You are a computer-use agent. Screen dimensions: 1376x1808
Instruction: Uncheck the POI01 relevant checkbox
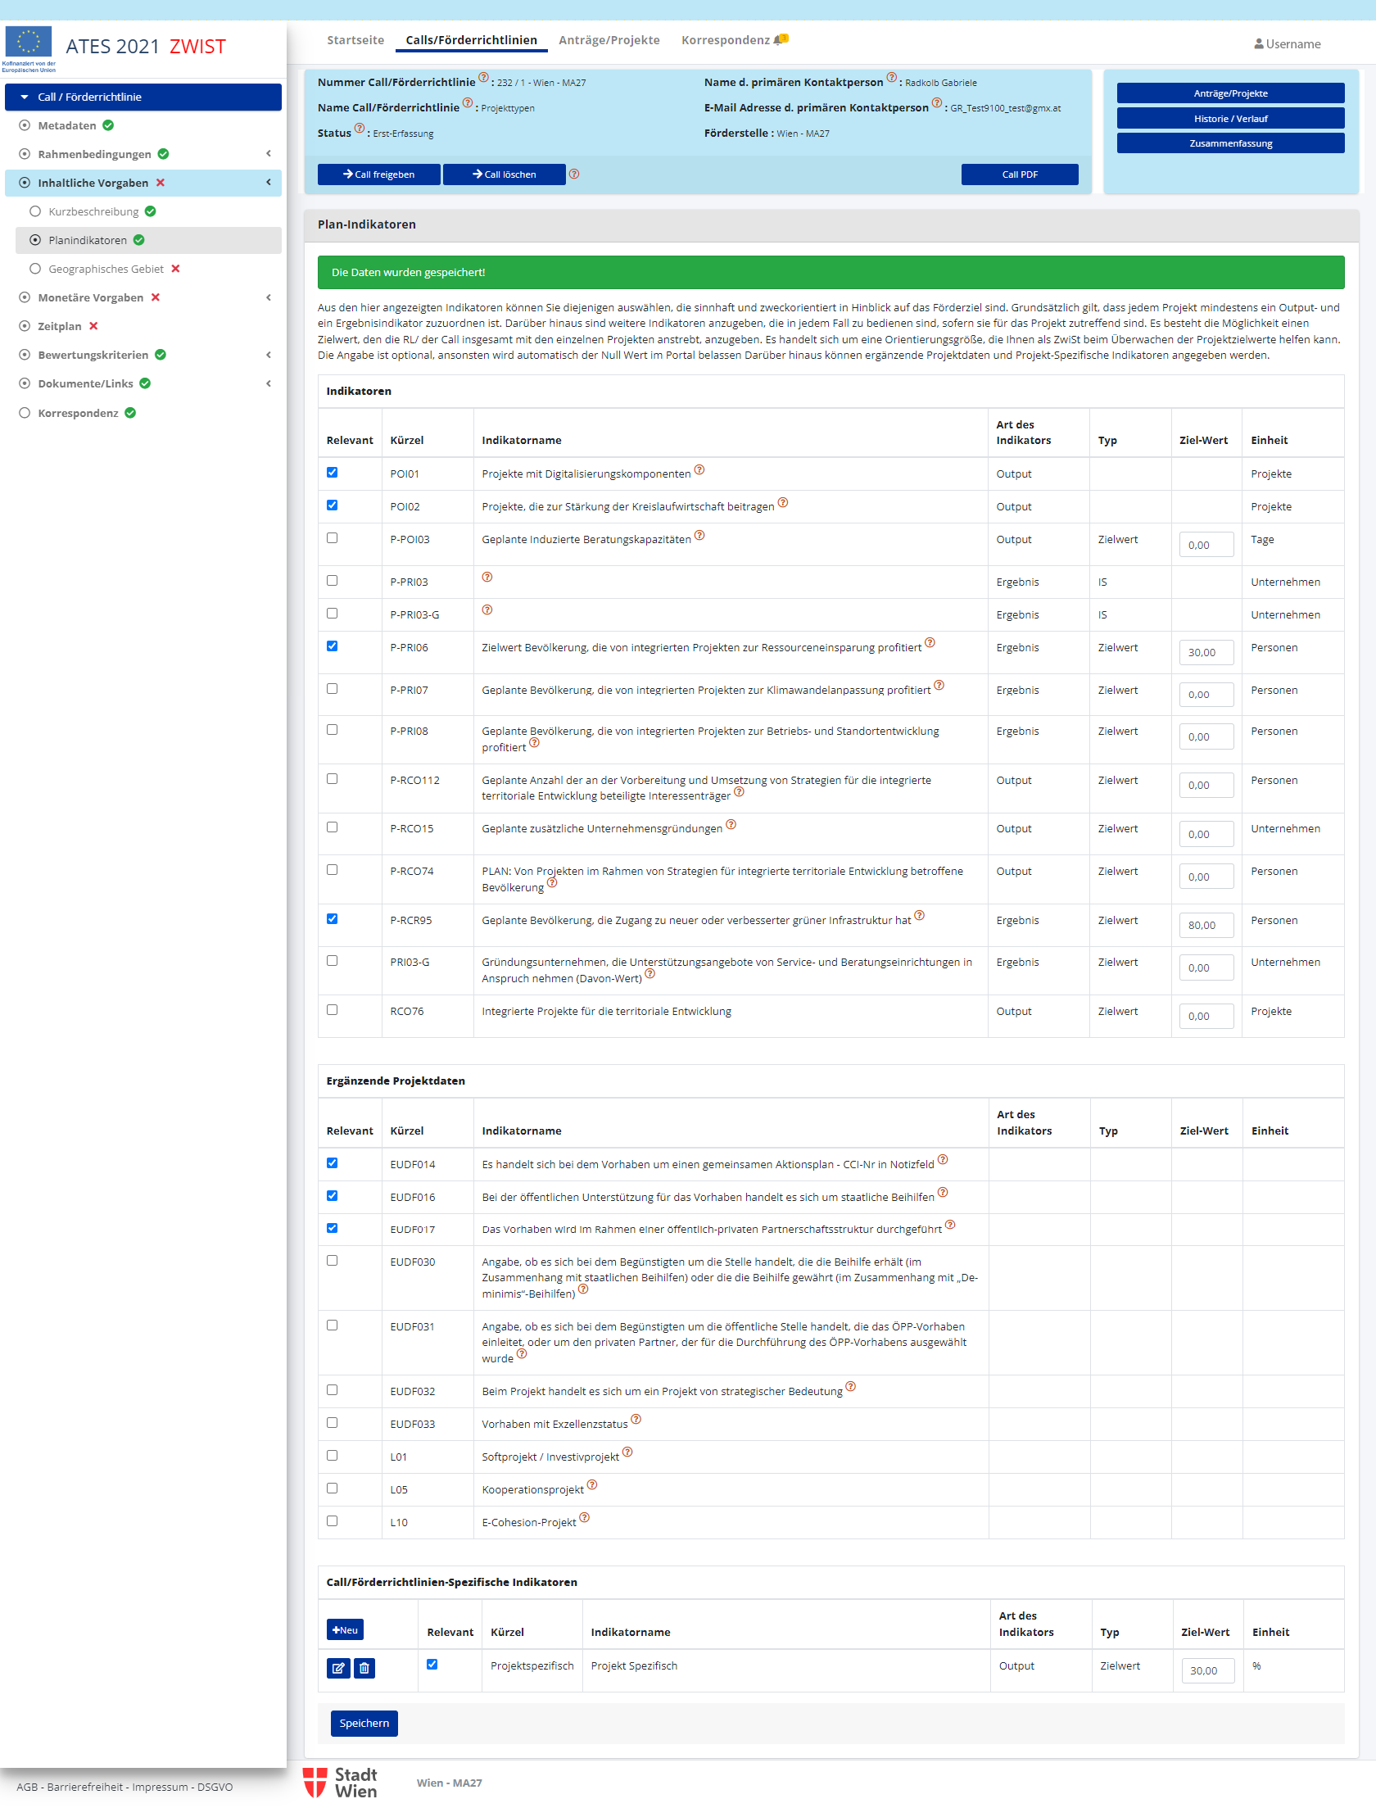[x=332, y=473]
